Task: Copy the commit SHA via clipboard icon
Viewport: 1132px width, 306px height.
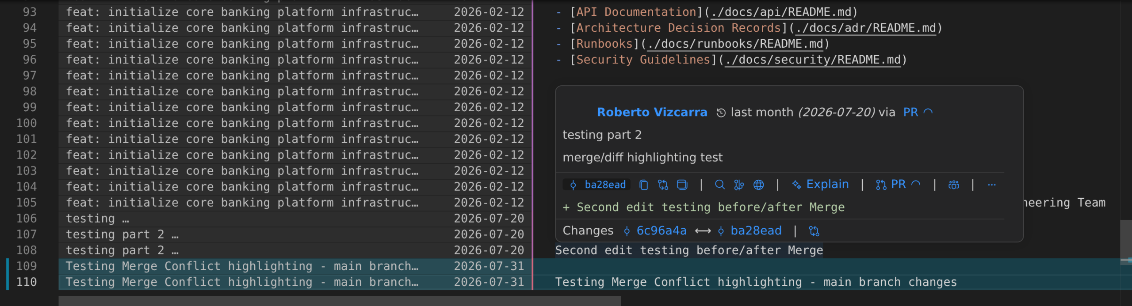Action: pyautogui.click(x=644, y=185)
